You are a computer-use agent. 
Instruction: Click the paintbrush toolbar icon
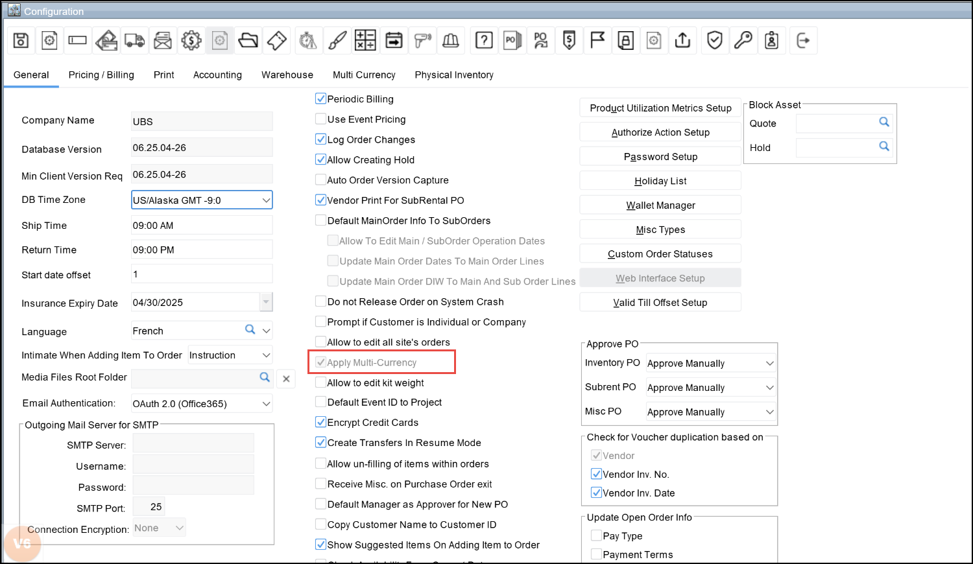point(337,41)
